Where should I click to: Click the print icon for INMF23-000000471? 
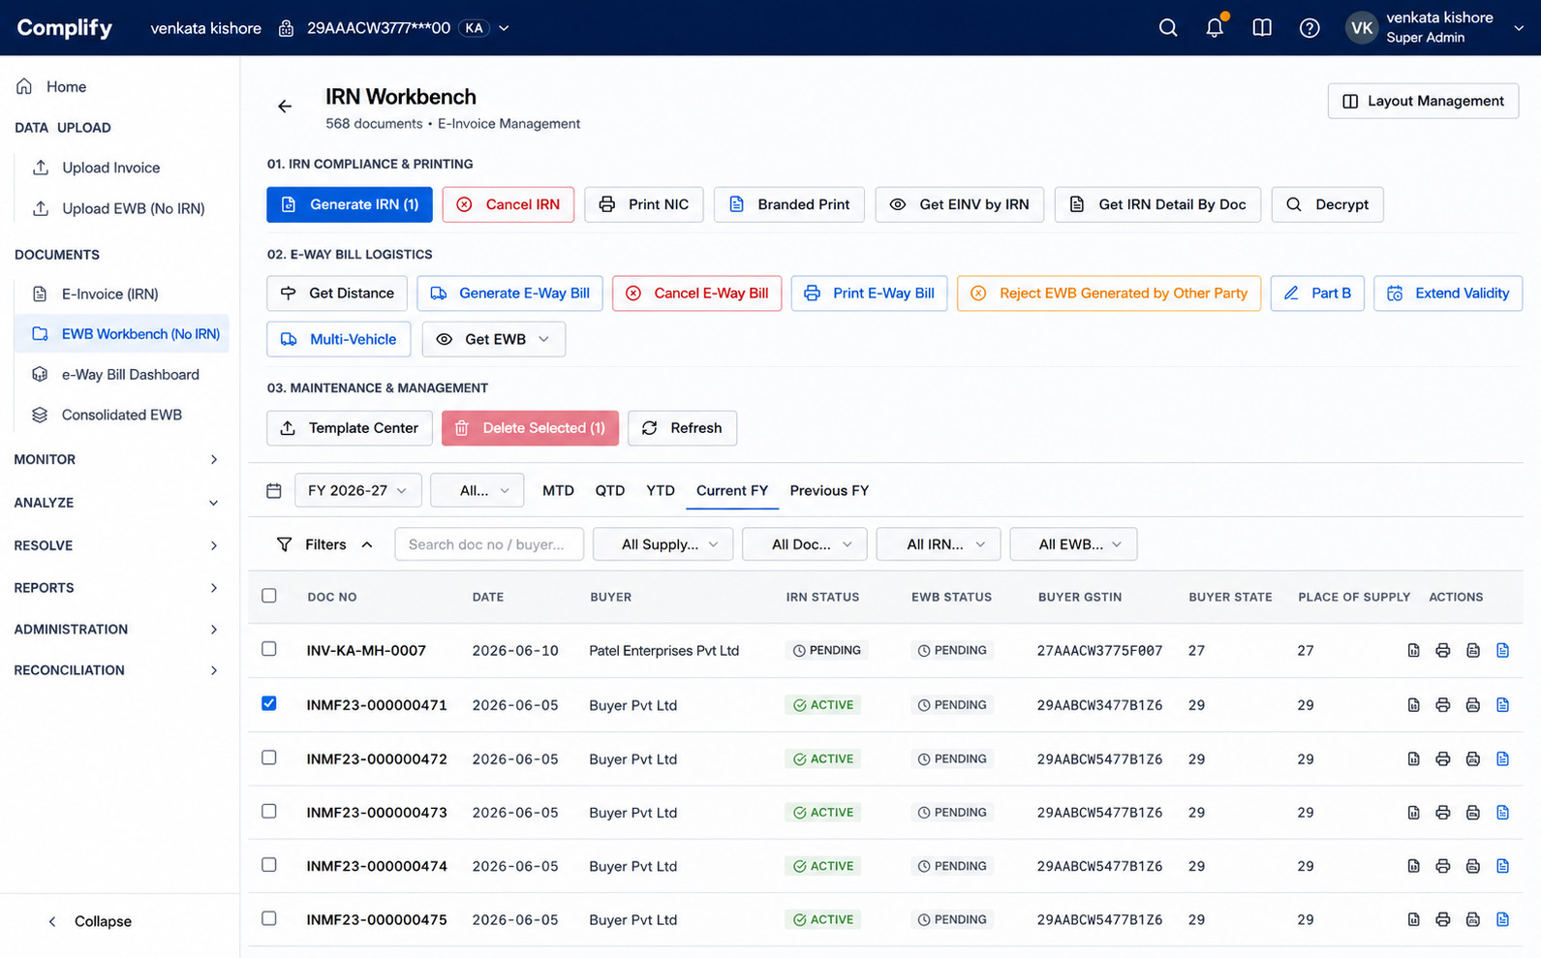click(x=1443, y=705)
